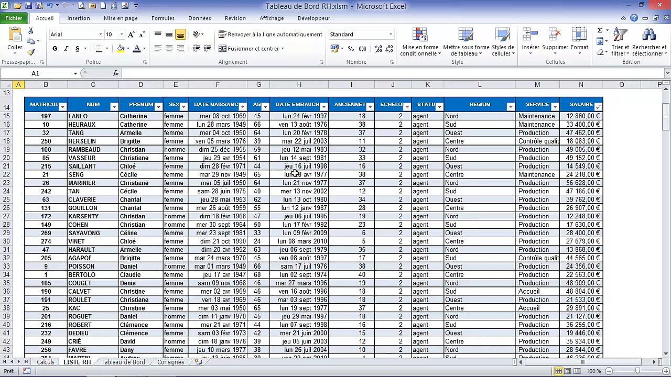Image resolution: width=671 pixels, height=377 pixels.
Task: Click the A1 Name Box field
Action: [x=36, y=73]
